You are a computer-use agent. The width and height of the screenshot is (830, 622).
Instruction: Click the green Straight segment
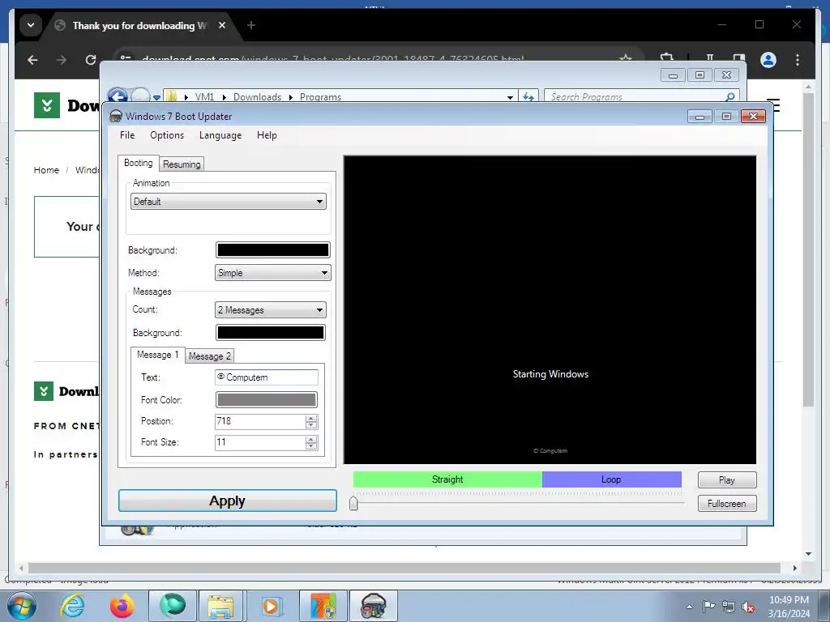tap(447, 479)
